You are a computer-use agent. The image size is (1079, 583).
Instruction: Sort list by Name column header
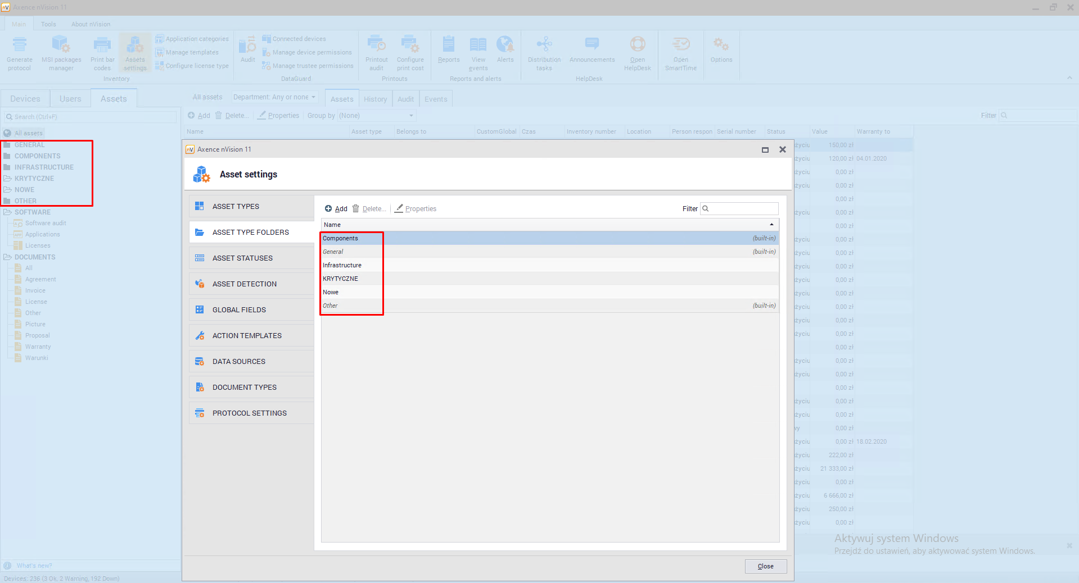click(x=549, y=225)
